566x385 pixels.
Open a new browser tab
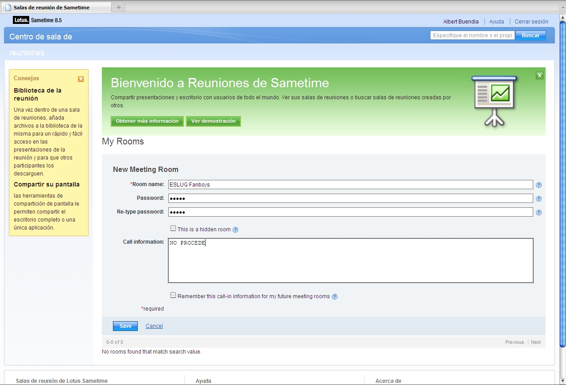118,8
